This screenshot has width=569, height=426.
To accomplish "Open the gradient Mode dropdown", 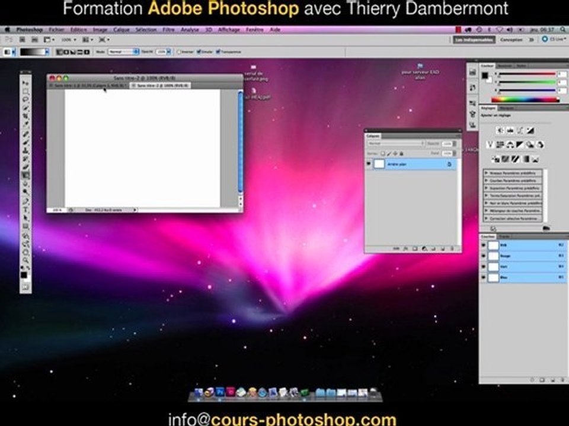I will [x=123, y=52].
